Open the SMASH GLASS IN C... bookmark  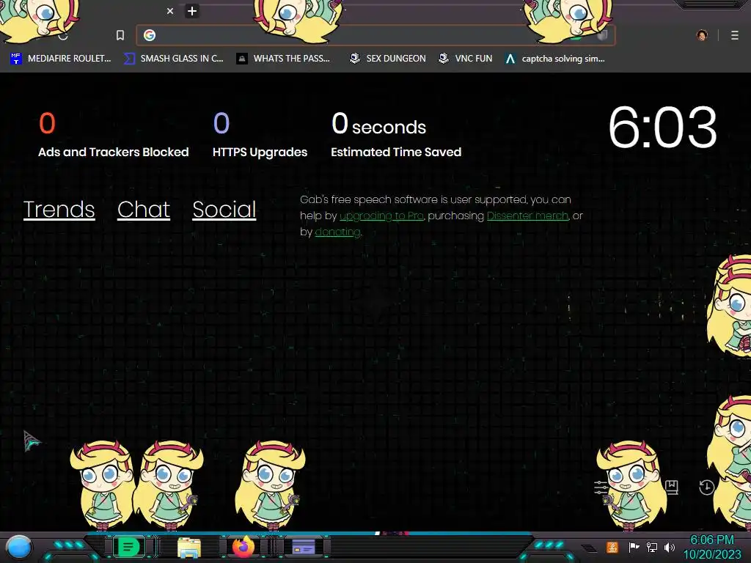point(174,59)
